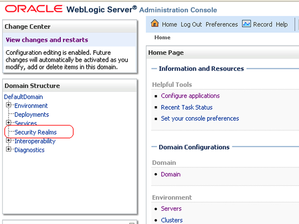The height and width of the screenshot is (224, 299).
Task: Open Help in the toolbar
Action: coord(282,24)
